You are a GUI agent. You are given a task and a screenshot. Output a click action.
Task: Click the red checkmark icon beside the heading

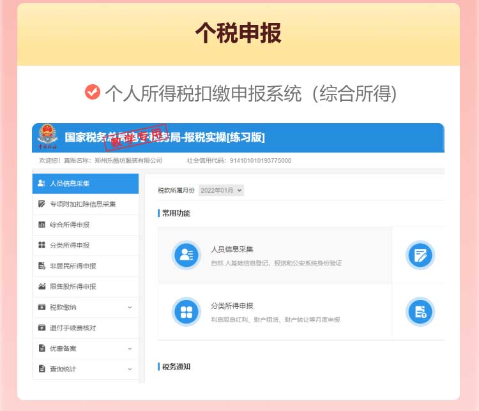93,92
